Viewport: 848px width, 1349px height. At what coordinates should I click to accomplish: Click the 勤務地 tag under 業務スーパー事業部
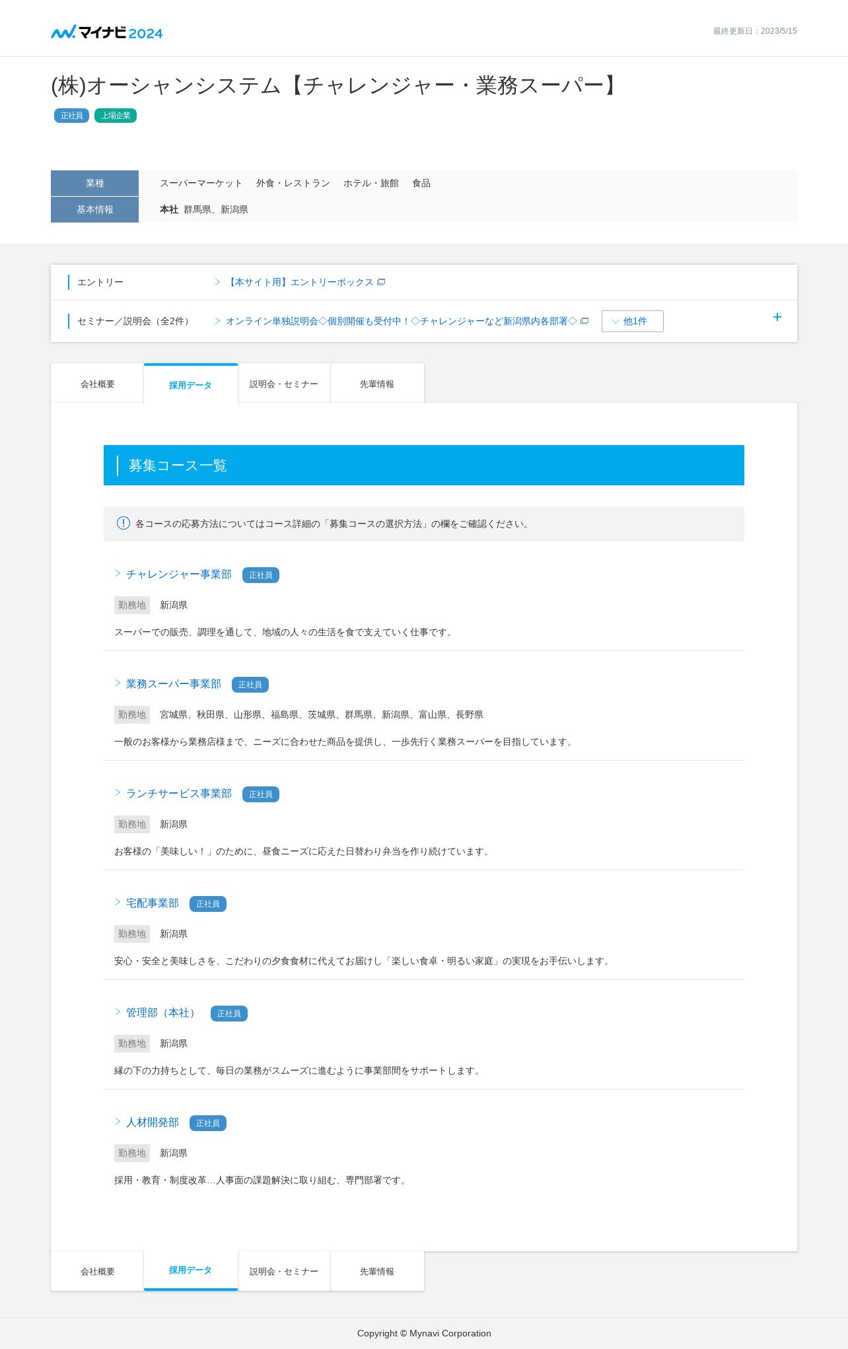(x=132, y=714)
